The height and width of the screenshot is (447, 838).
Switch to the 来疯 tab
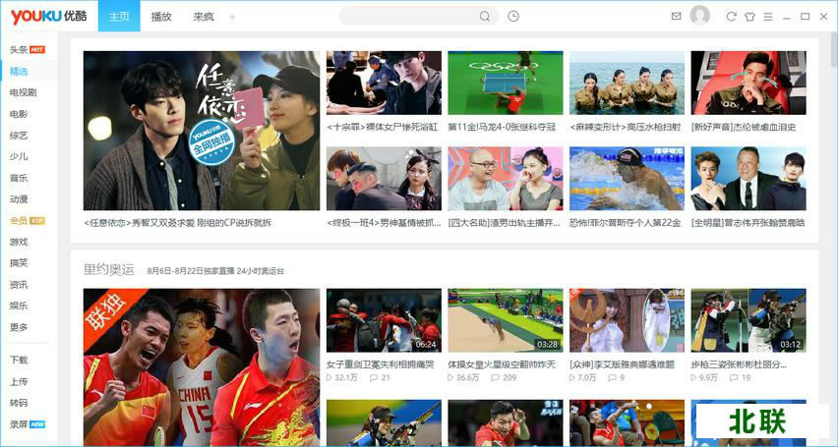[x=204, y=17]
